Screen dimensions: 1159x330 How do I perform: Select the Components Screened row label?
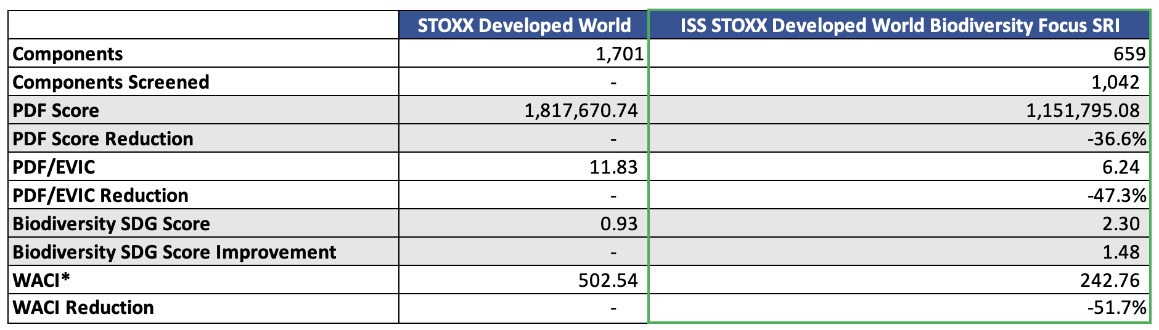tap(111, 82)
